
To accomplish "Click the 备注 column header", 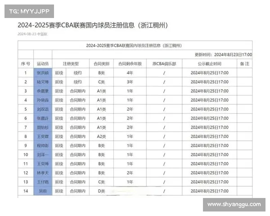I will pyautogui.click(x=244, y=64).
